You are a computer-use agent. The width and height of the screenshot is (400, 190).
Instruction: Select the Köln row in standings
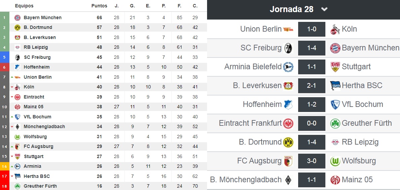pyautogui.click(x=103, y=87)
